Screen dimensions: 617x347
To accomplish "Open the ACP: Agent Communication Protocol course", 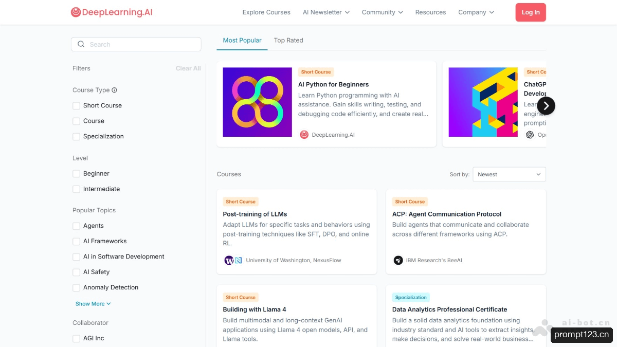I will tap(447, 214).
